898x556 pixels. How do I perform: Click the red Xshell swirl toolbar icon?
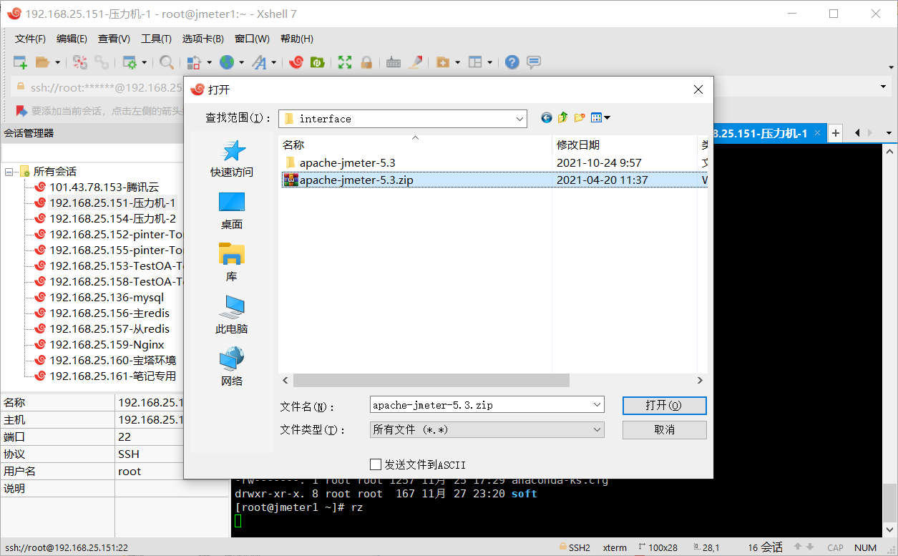coord(296,62)
